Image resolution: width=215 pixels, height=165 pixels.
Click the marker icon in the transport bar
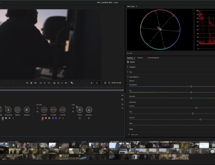31,83
